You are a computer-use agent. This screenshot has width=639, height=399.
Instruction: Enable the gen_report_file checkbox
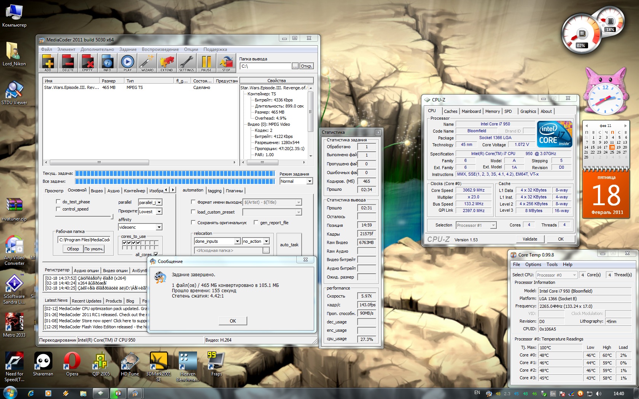point(256,223)
